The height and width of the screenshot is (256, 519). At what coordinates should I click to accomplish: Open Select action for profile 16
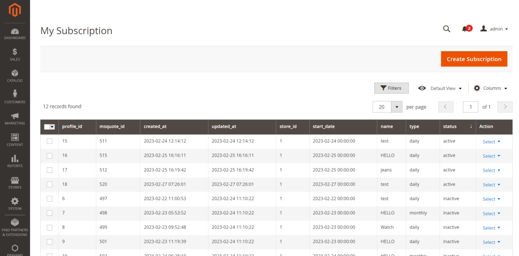pyautogui.click(x=491, y=156)
